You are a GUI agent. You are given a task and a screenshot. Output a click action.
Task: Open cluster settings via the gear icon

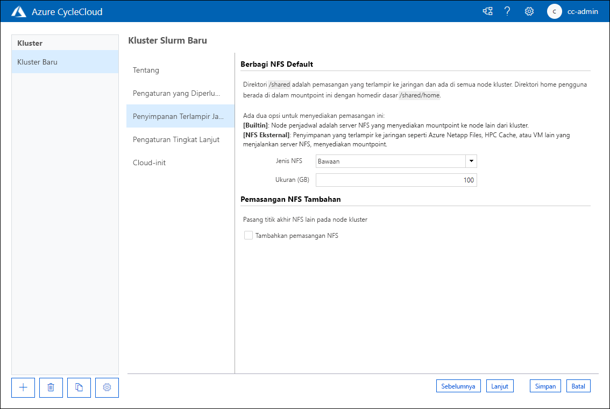(x=107, y=387)
